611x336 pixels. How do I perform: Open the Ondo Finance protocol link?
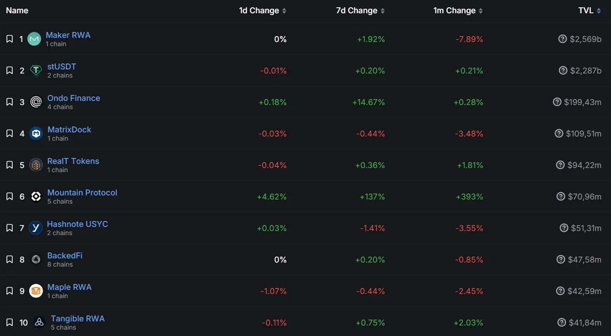tap(73, 98)
